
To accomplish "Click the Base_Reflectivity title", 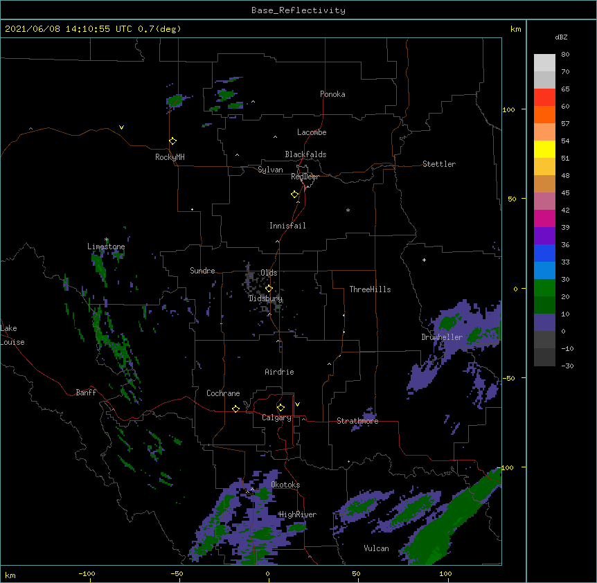I will [298, 10].
